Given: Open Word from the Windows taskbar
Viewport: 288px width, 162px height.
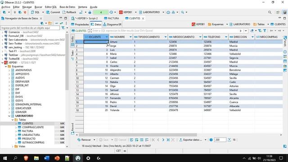Looking at the screenshot, I should (x=47, y=158).
